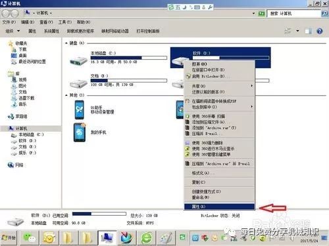Select 添加到 "Archive.rar" entry
This screenshot has height=246, width=329.
click(219, 128)
